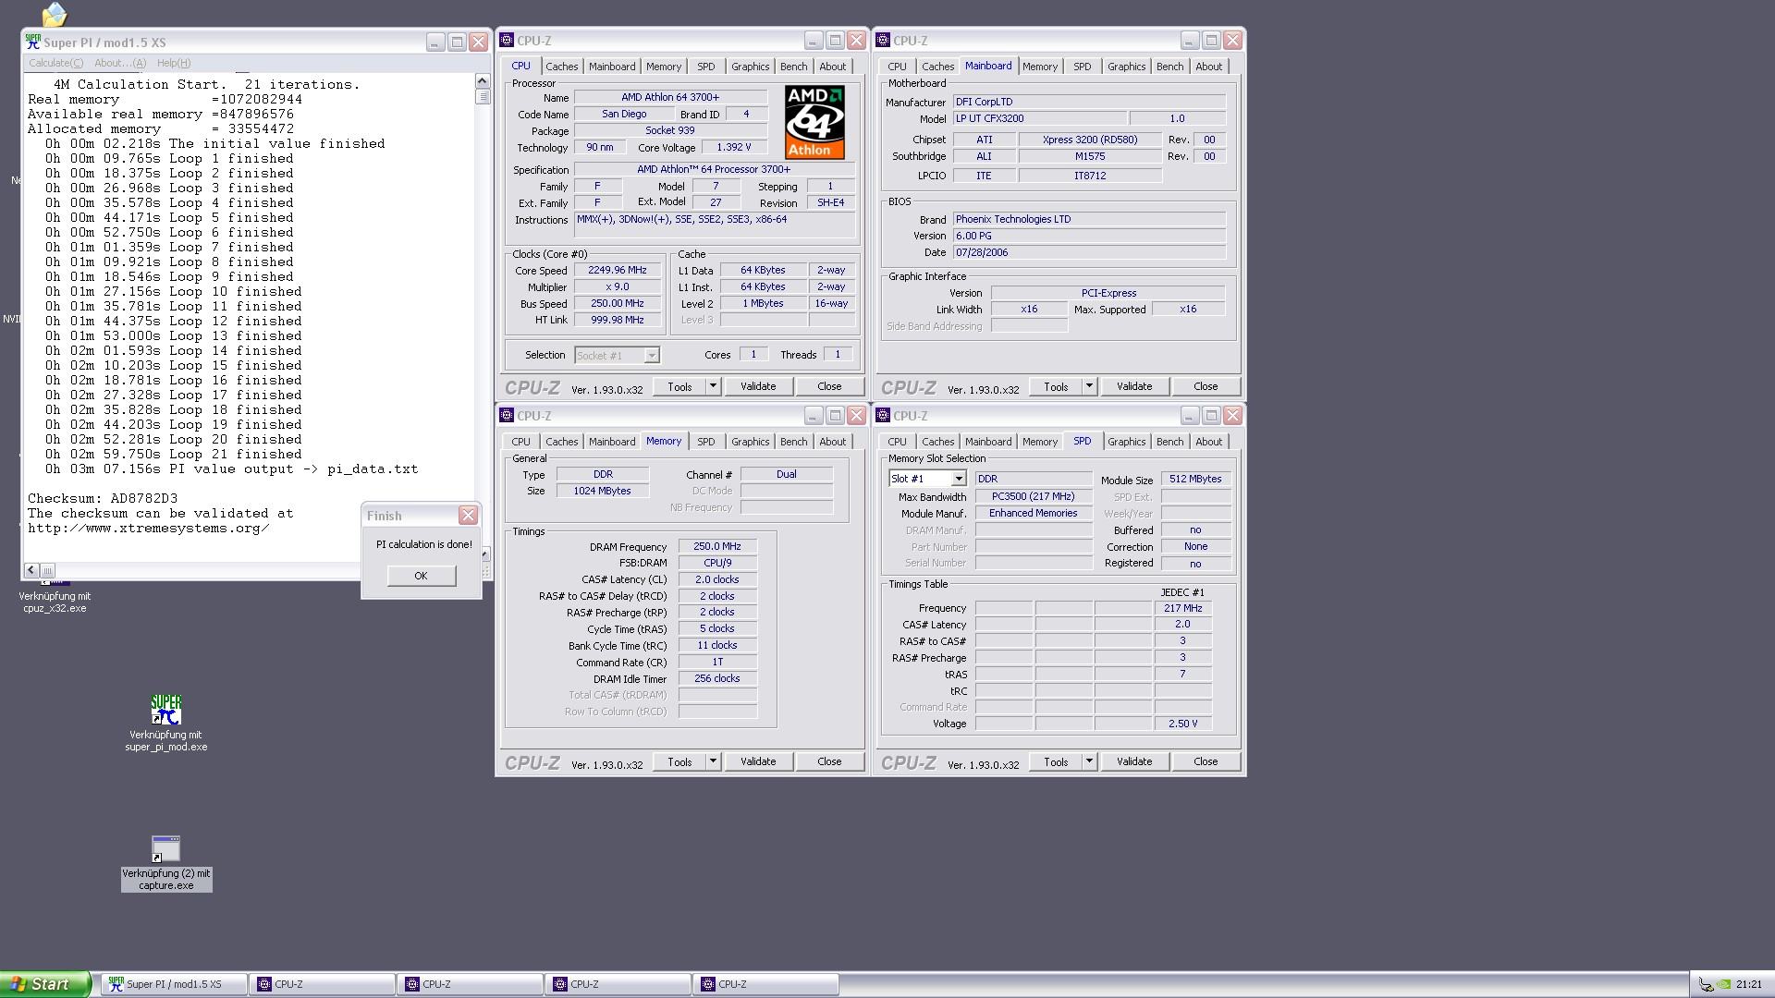Switch to the About tab in the SPD window
1775x998 pixels.
(1208, 442)
